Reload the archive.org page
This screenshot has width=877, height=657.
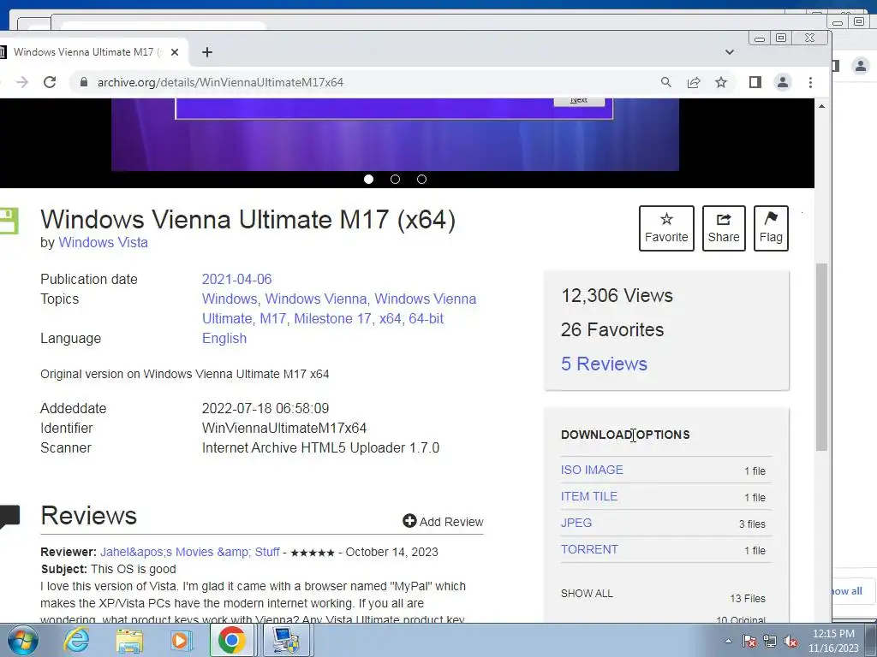[x=50, y=82]
